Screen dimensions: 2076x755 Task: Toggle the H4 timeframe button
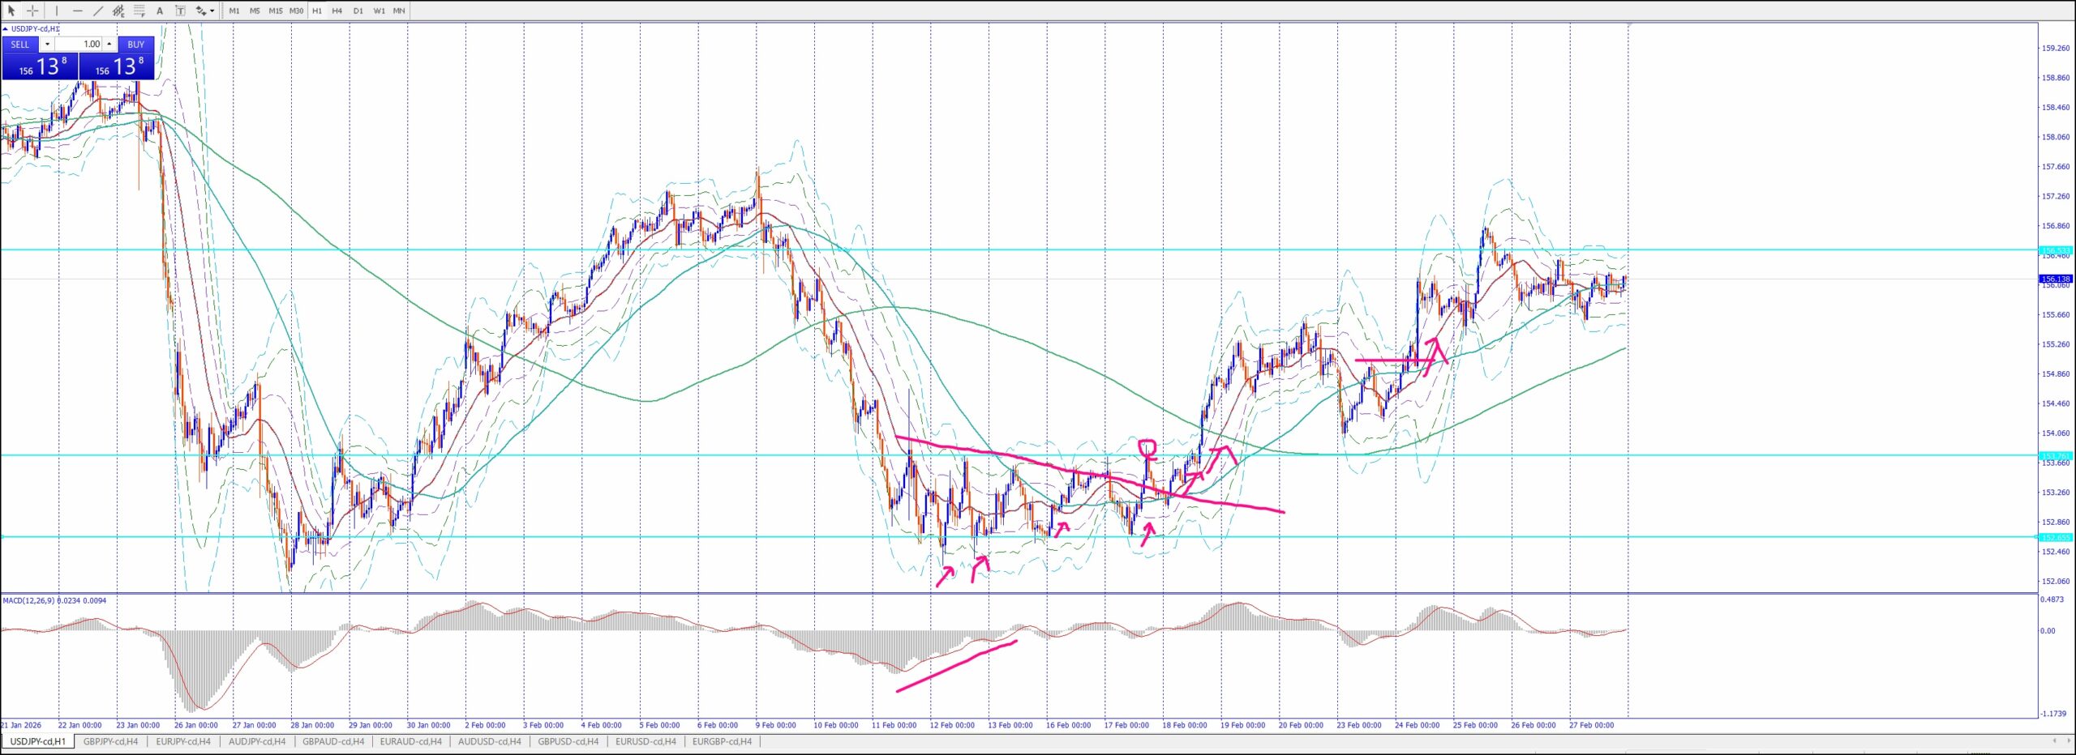(337, 11)
